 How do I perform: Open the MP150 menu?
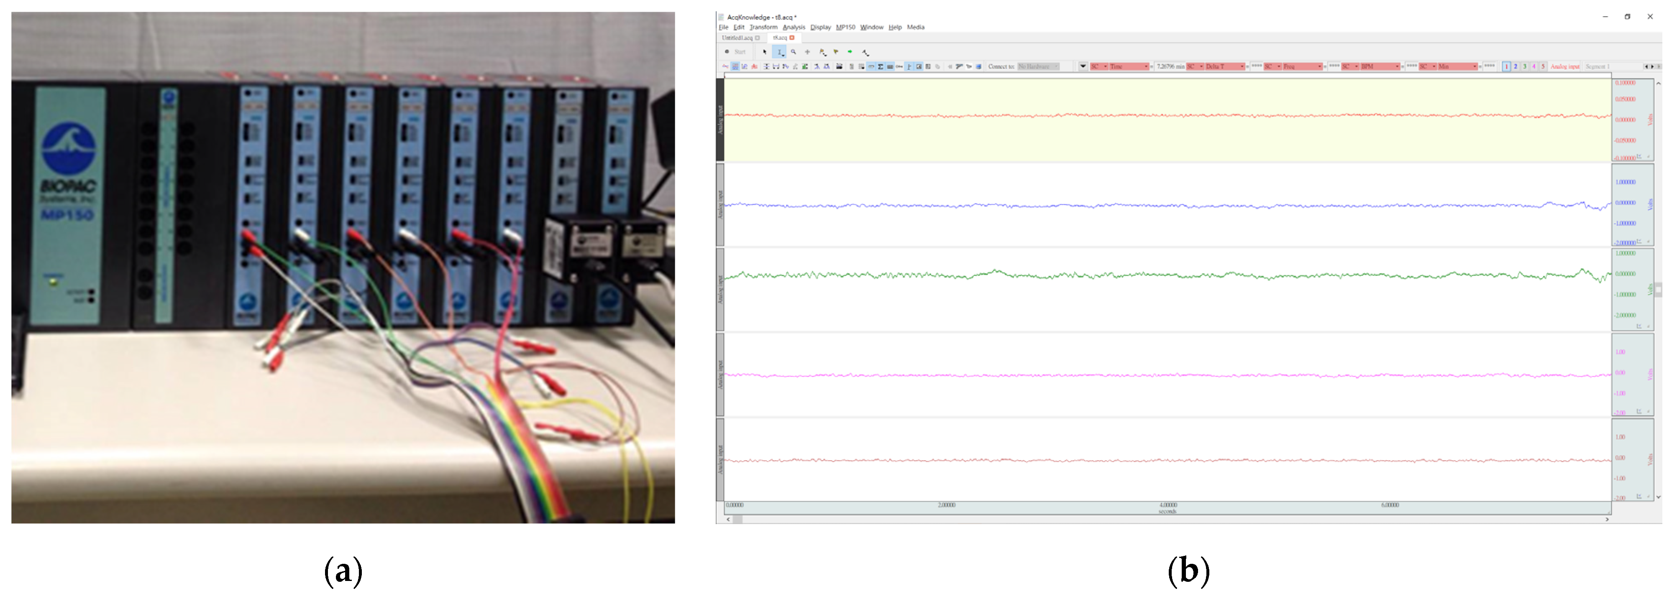coord(845,27)
